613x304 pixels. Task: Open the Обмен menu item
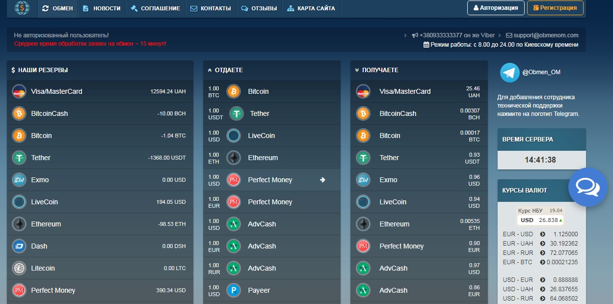(x=57, y=8)
